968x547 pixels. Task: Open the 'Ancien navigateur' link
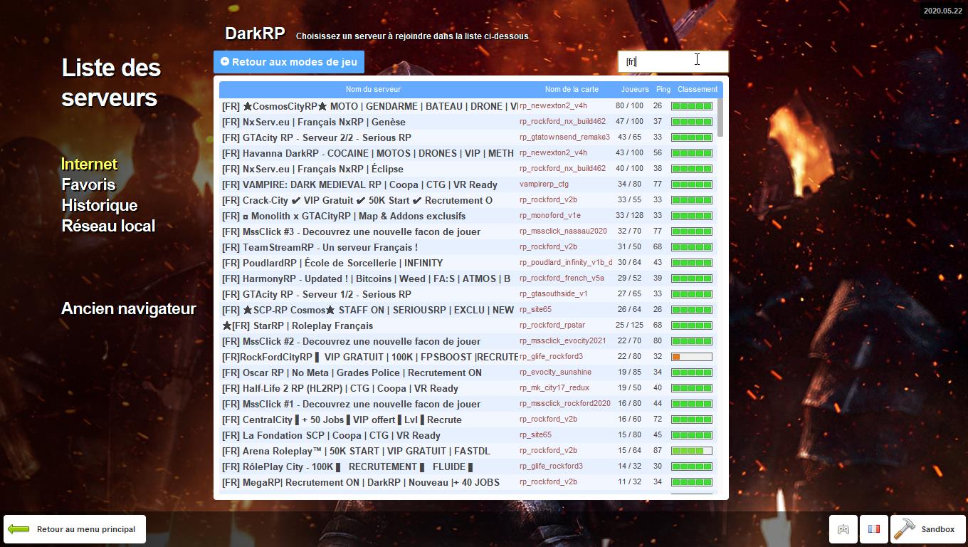coord(128,309)
